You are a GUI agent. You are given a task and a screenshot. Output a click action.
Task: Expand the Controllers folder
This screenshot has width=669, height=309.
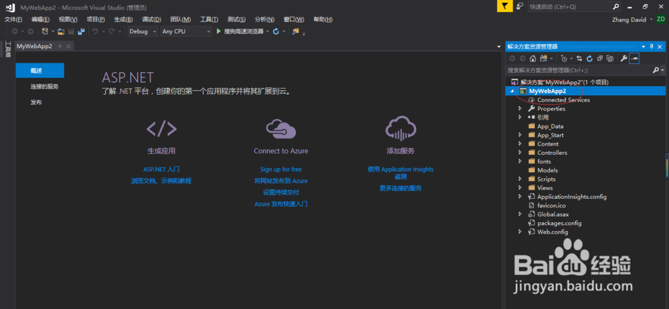[520, 152]
